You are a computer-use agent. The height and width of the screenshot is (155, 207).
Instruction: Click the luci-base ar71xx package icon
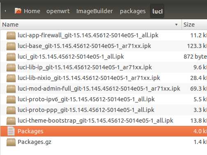[11, 46]
